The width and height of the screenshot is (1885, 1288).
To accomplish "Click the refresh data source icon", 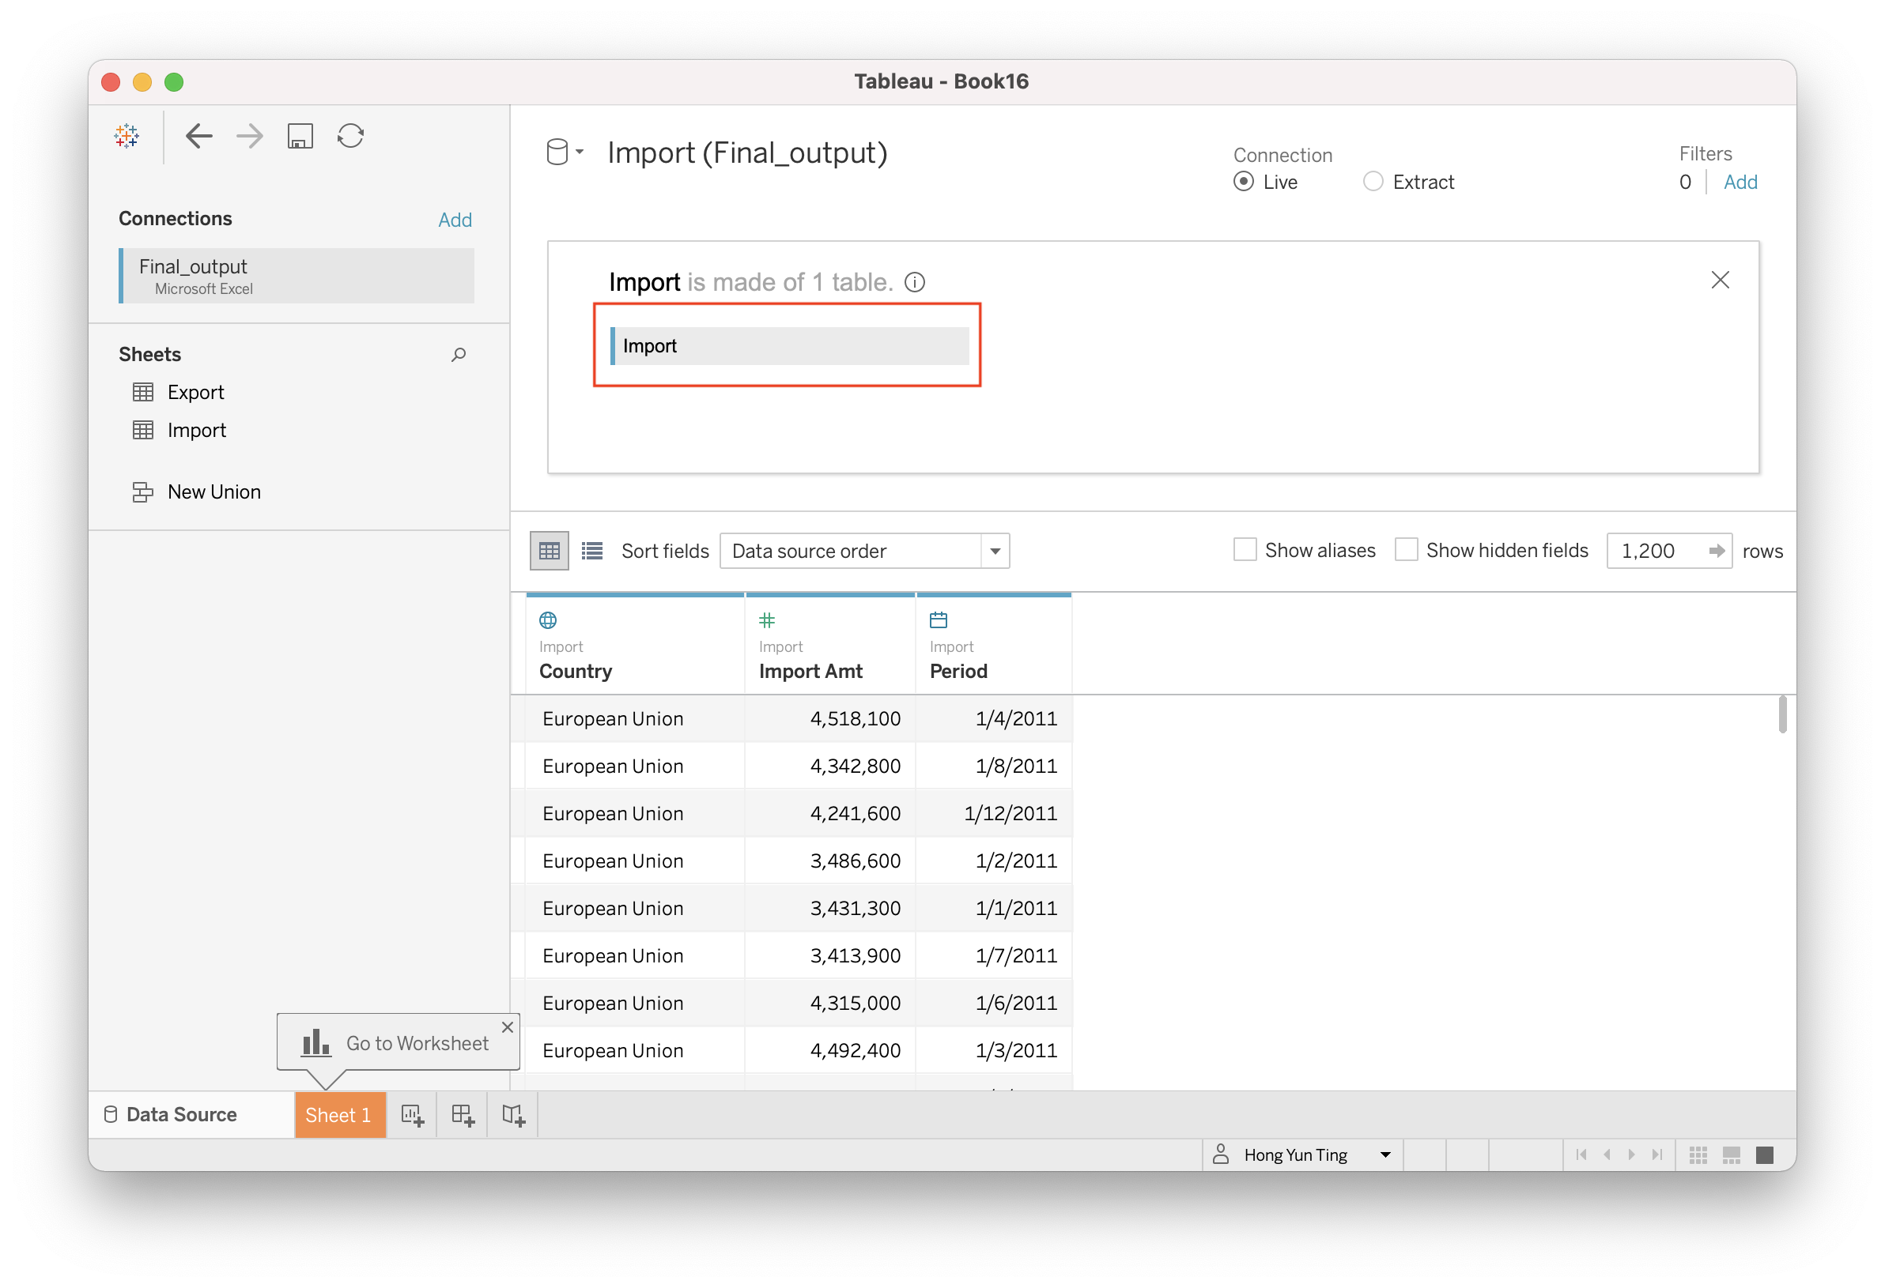I will [350, 135].
